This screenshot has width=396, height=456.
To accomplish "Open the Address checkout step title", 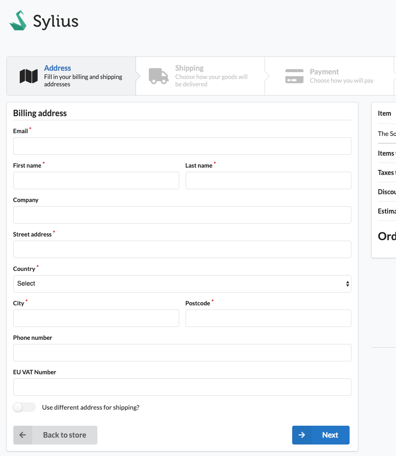I will (57, 68).
